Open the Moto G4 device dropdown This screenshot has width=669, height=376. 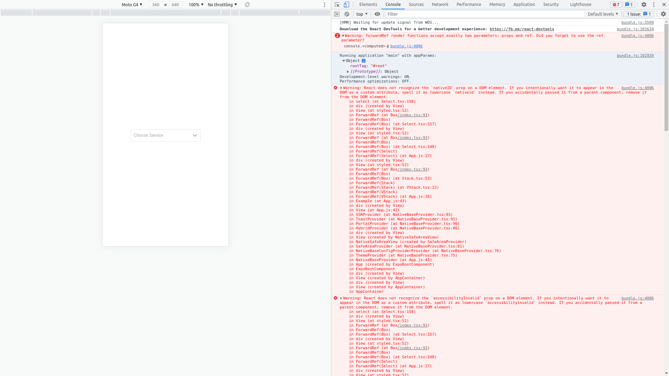coord(131,5)
